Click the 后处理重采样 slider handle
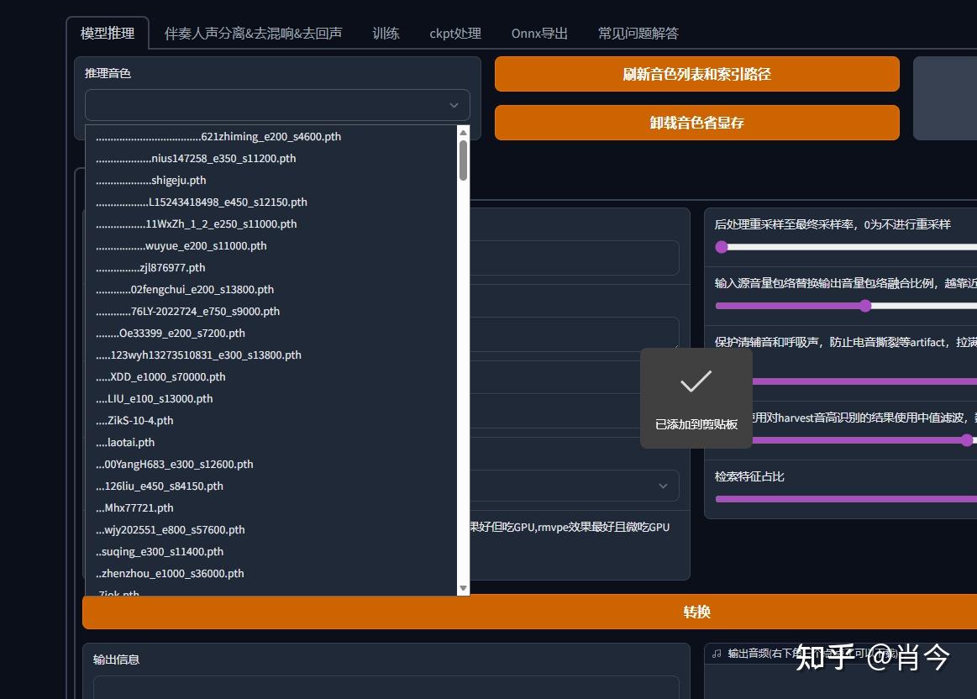977x699 pixels. click(x=722, y=247)
